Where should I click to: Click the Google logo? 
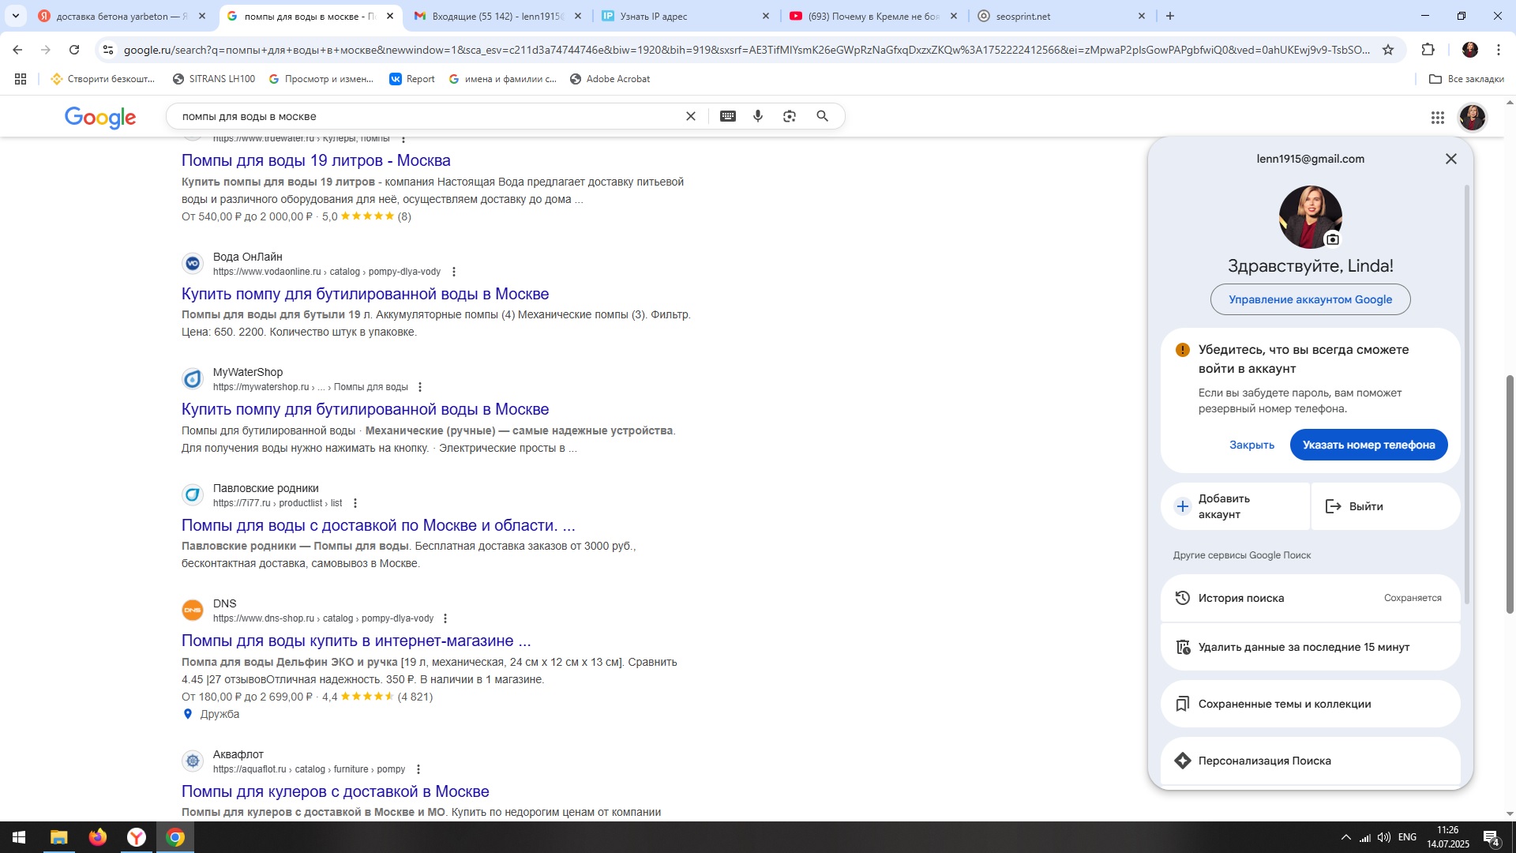point(100,117)
